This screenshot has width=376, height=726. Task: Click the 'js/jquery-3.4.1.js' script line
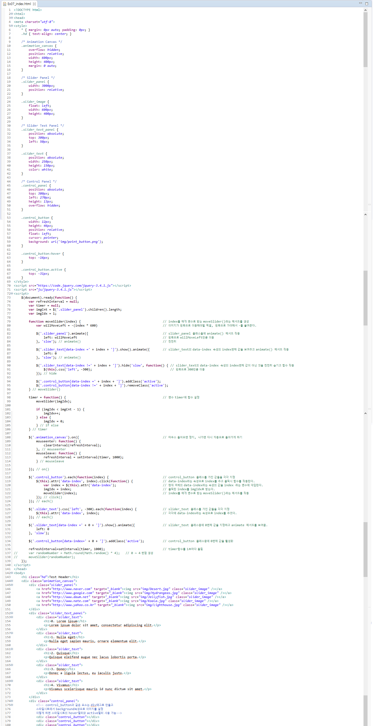click(53, 290)
